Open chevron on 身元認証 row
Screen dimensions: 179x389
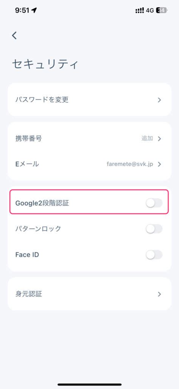point(159,294)
